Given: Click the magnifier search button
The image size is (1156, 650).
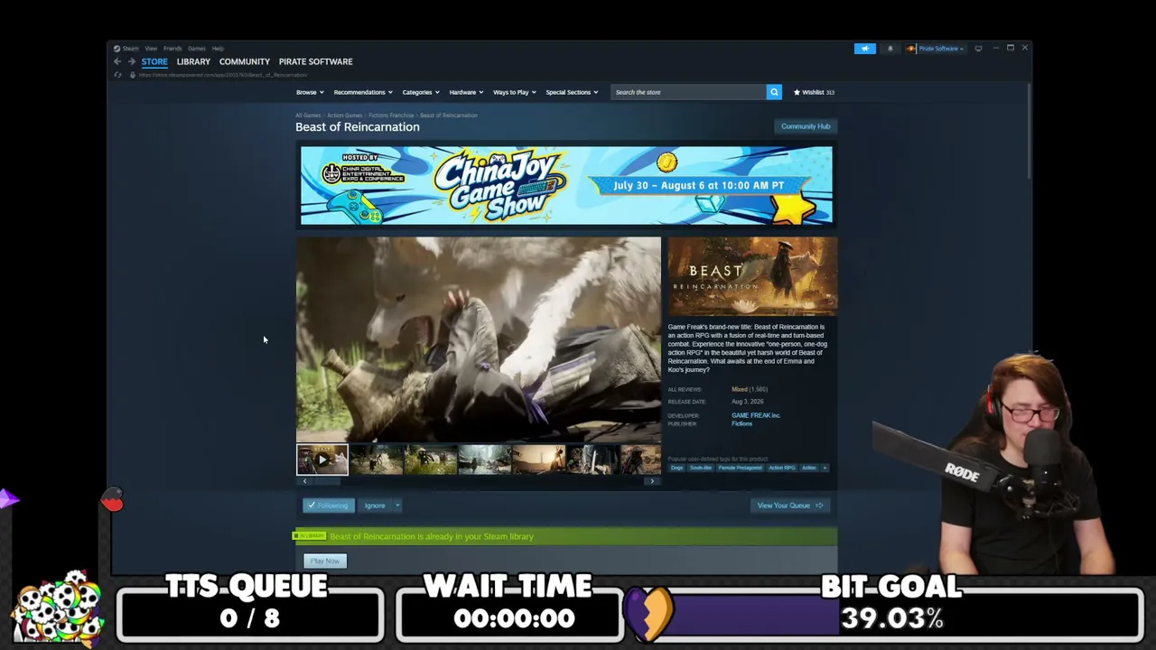Looking at the screenshot, I should [774, 92].
